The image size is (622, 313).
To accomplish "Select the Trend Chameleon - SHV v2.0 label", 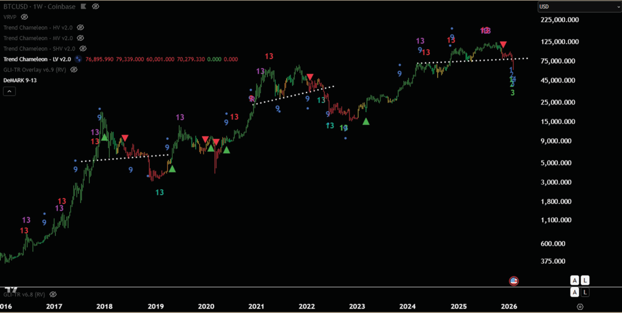I will point(39,49).
